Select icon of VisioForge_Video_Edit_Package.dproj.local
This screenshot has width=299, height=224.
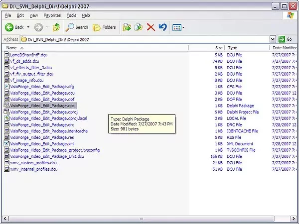click(6, 118)
